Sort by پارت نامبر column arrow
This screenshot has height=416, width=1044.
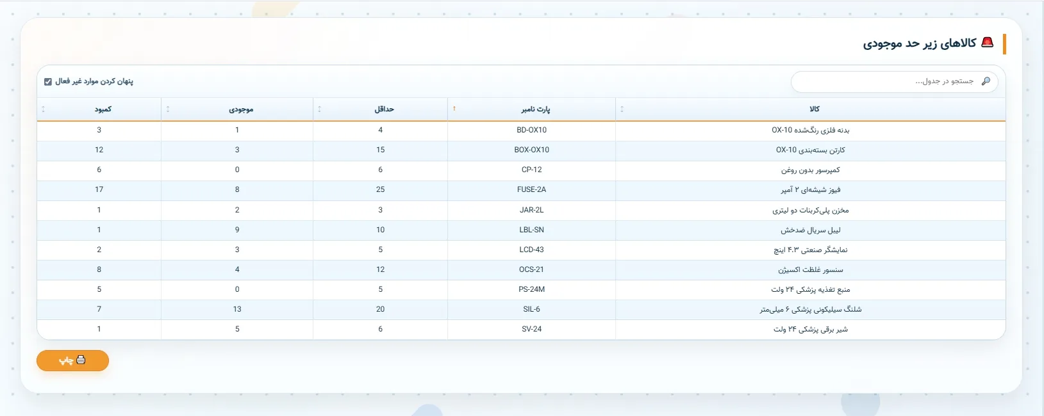click(454, 109)
